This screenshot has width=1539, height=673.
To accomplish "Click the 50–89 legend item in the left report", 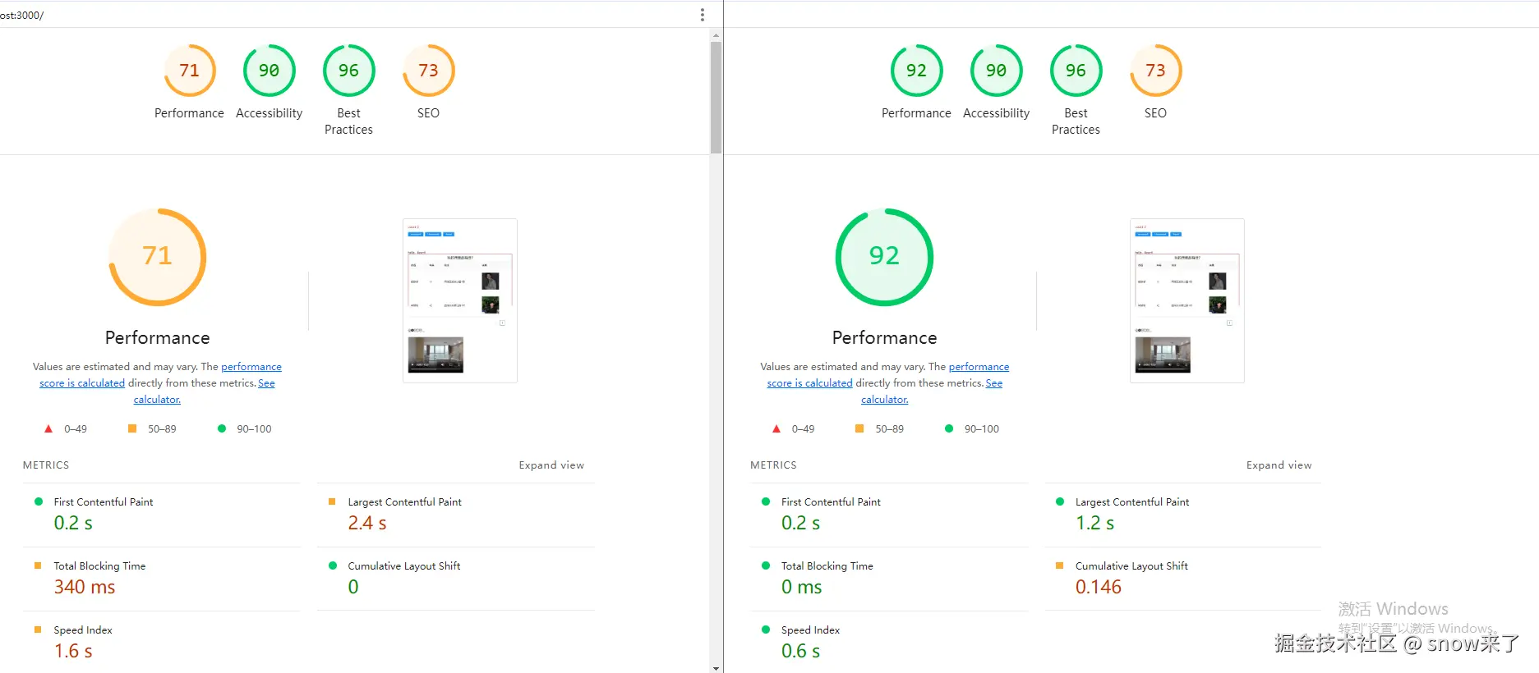I will (x=152, y=429).
